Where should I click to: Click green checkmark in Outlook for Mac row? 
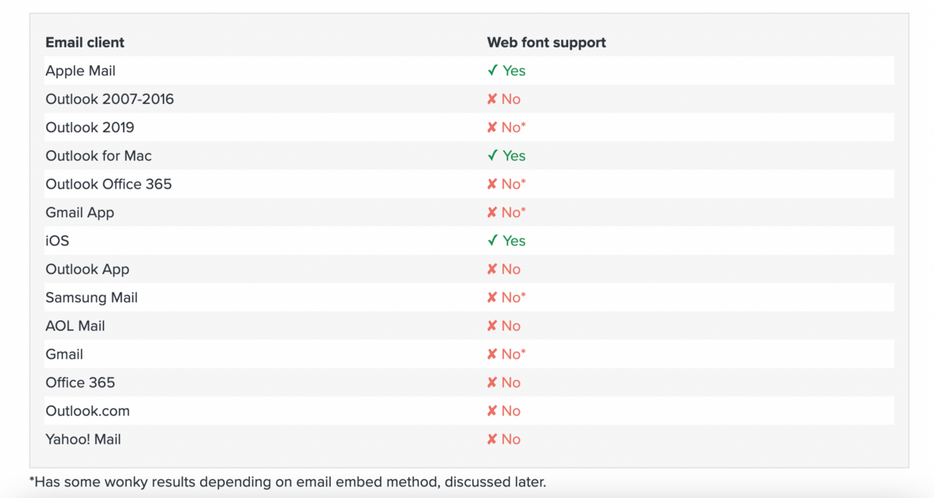[492, 156]
